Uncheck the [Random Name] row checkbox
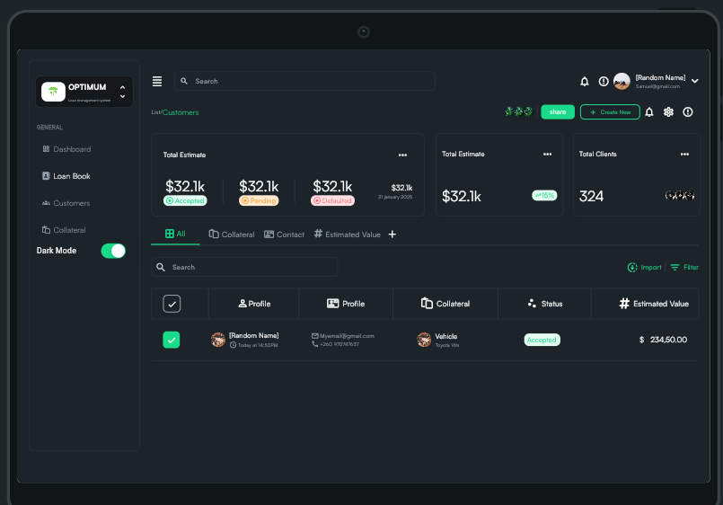This screenshot has width=723, height=505. tap(171, 340)
